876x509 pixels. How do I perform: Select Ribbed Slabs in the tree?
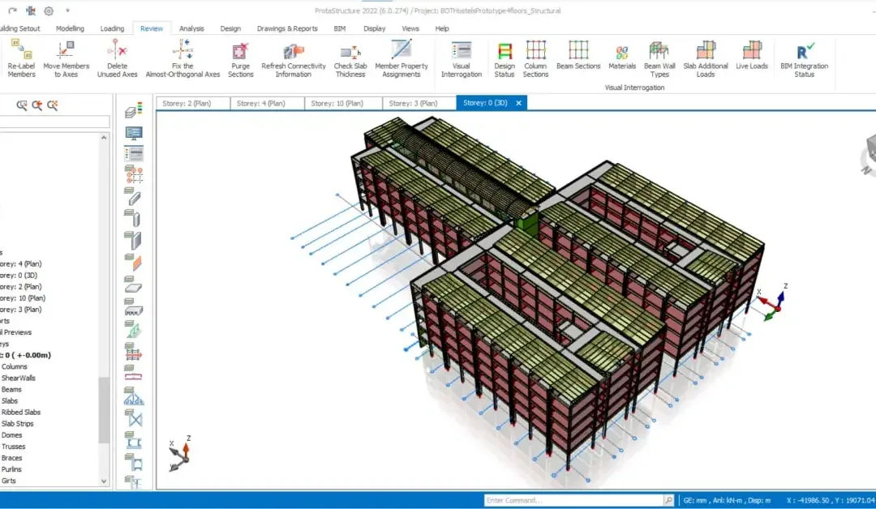(20, 413)
